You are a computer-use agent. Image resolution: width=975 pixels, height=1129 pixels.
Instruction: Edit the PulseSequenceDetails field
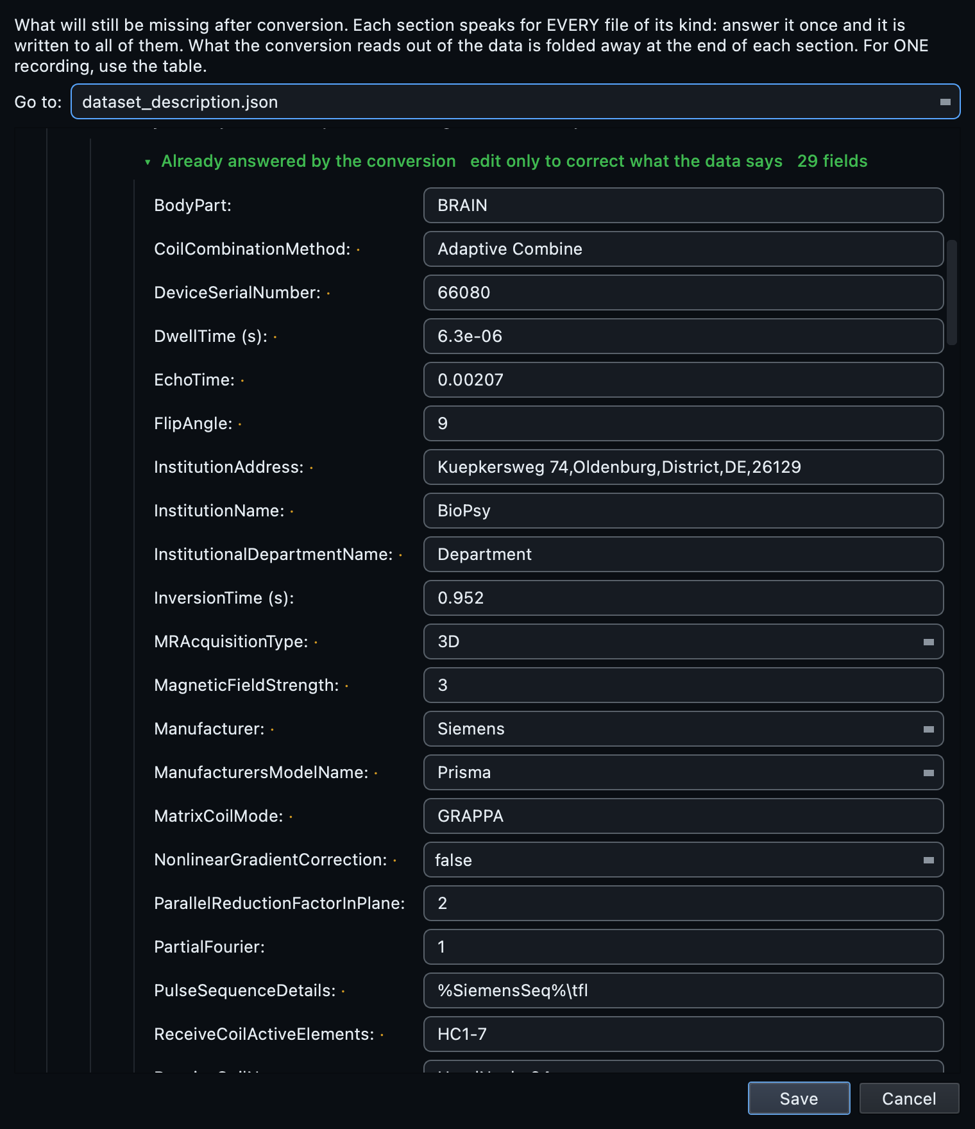coord(683,990)
